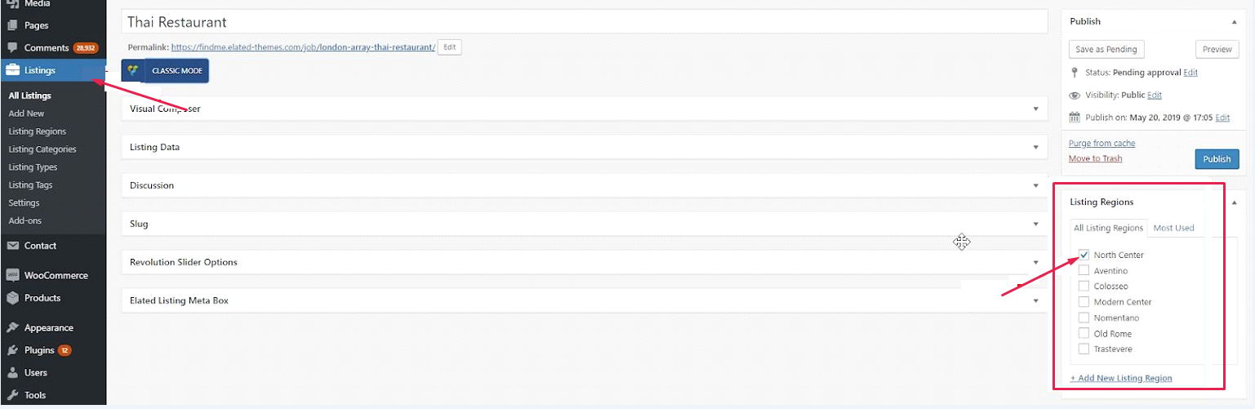Open the Pages menu icon
The image size is (1255, 409).
pos(12,25)
